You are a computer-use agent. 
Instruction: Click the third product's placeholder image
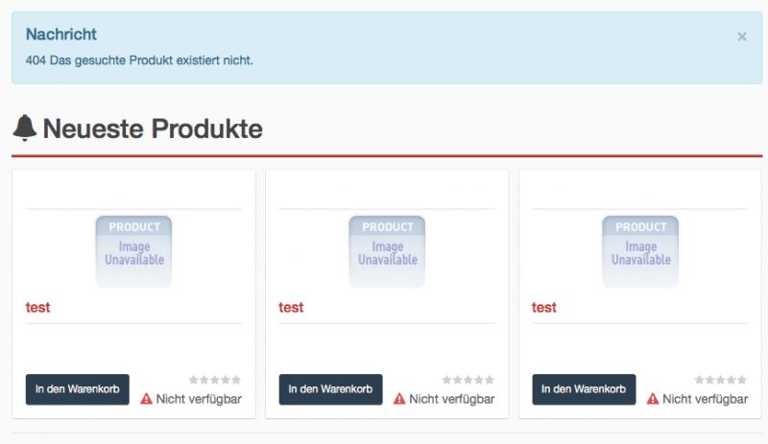(640, 251)
